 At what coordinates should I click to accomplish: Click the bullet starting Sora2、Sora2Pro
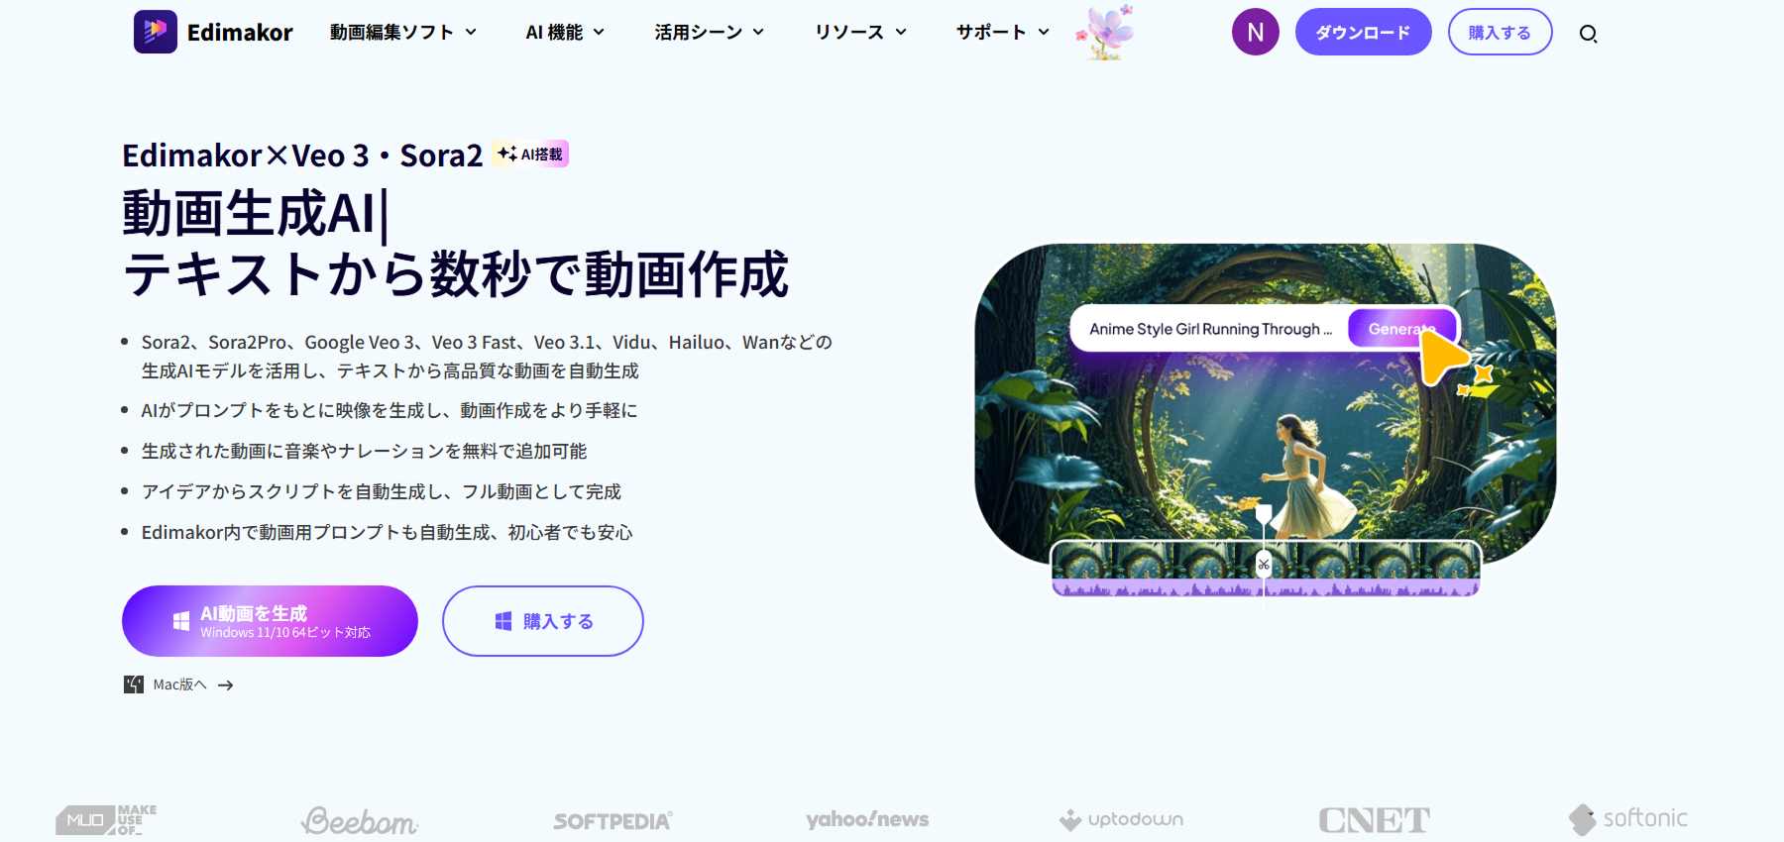pyautogui.click(x=487, y=357)
